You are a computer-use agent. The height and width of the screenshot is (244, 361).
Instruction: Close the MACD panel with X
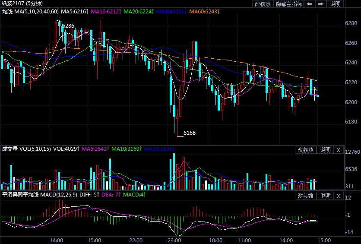pyautogui.click(x=339, y=196)
